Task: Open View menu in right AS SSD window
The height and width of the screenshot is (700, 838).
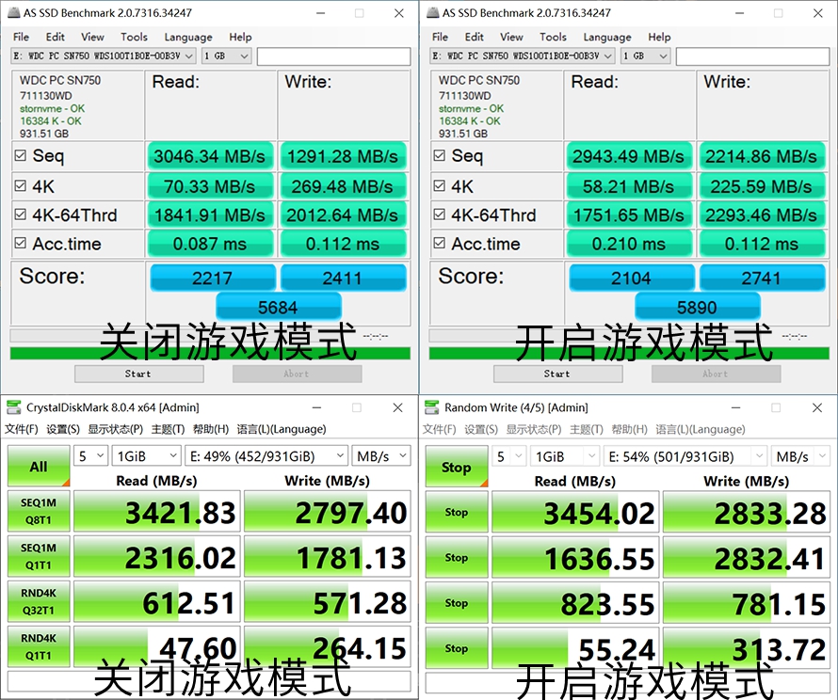Action: 511,37
